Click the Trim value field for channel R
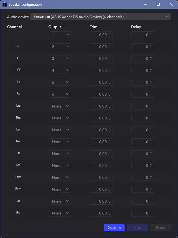 tap(99, 47)
